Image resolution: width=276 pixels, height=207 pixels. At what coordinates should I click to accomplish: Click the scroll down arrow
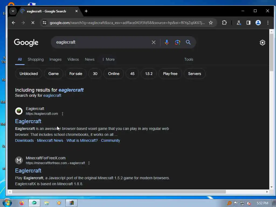pyautogui.click(x=271, y=187)
